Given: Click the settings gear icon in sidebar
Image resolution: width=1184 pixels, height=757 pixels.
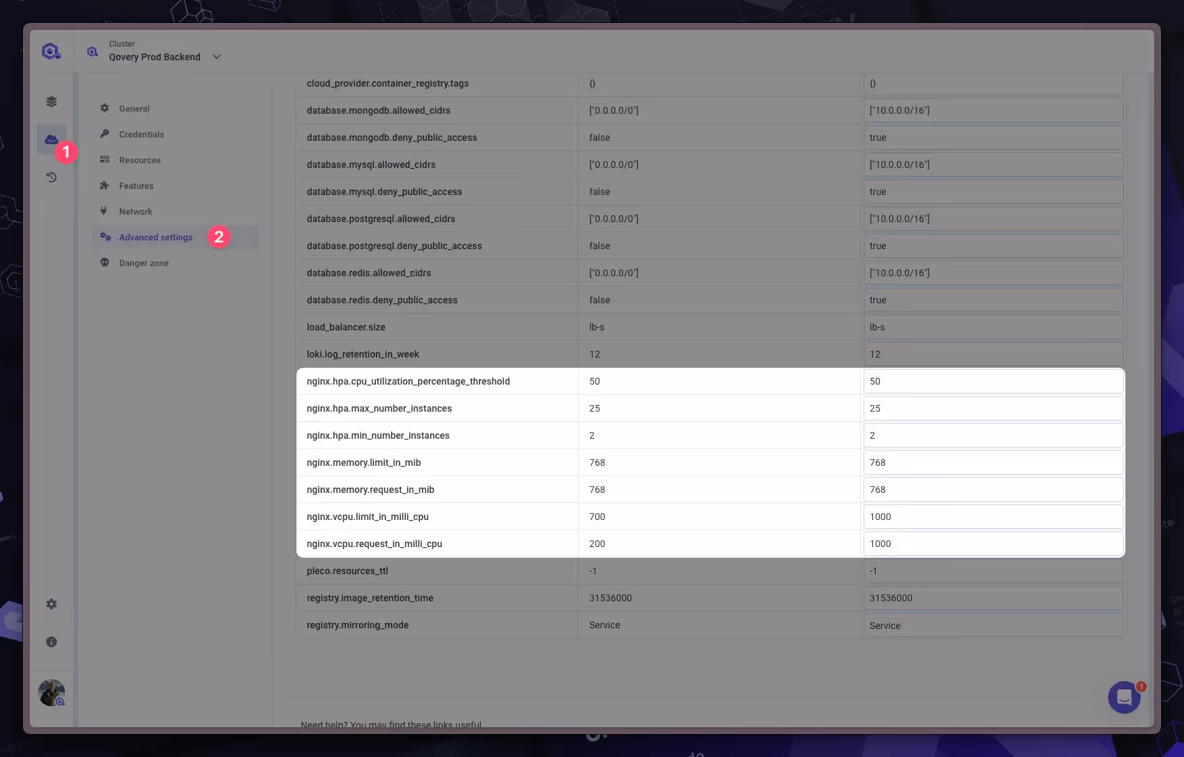Looking at the screenshot, I should [x=51, y=603].
